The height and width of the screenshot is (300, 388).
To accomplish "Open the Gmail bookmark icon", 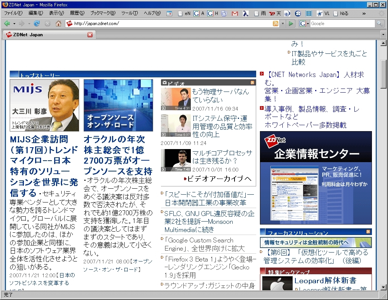I will click(235, 13).
